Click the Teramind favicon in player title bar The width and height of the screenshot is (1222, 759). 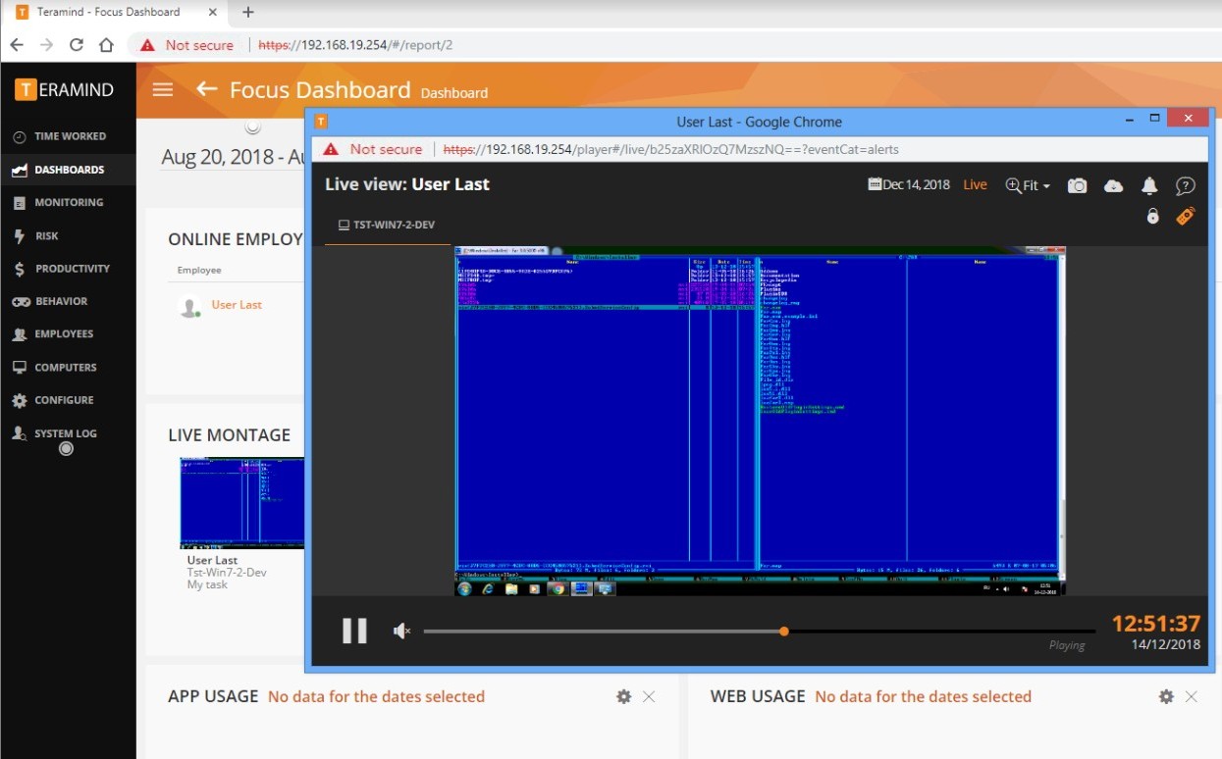(320, 122)
